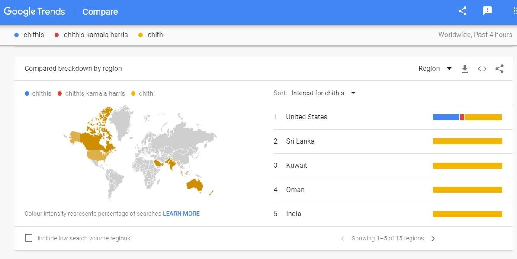Go to next page of regions
The width and height of the screenshot is (517, 259).
[x=433, y=239]
